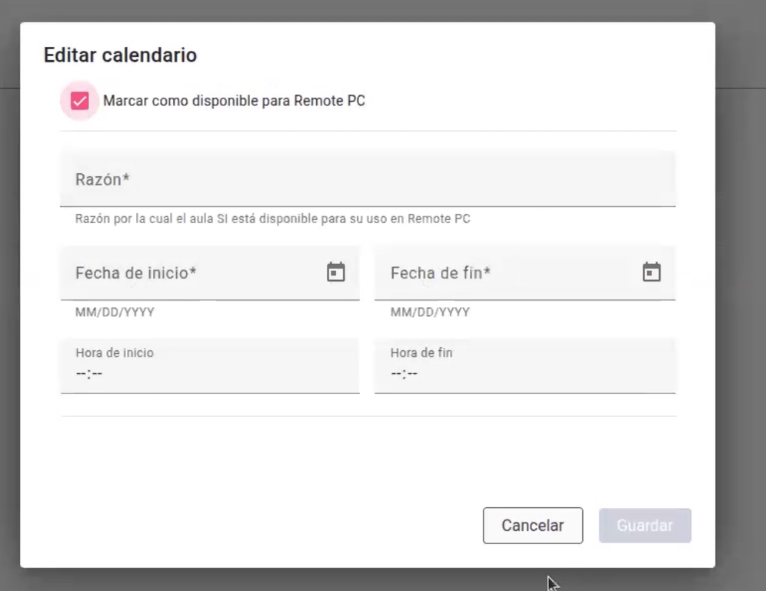Click the Fecha de inicio date field

point(210,272)
